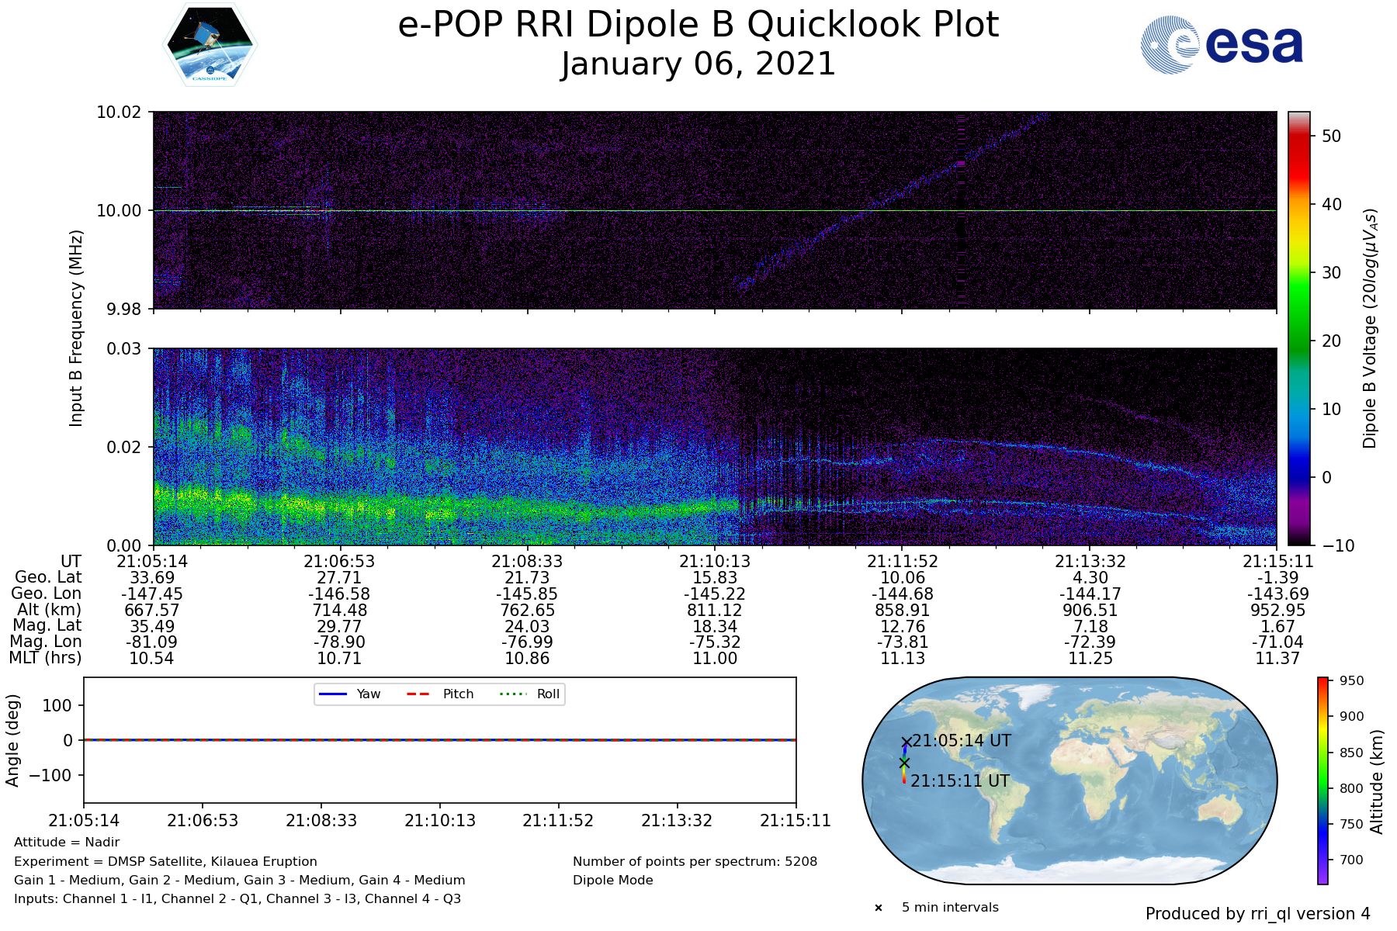Click the green-circled X marker on the map track

904,763
